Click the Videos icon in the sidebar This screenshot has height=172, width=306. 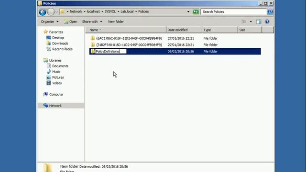coord(49,83)
